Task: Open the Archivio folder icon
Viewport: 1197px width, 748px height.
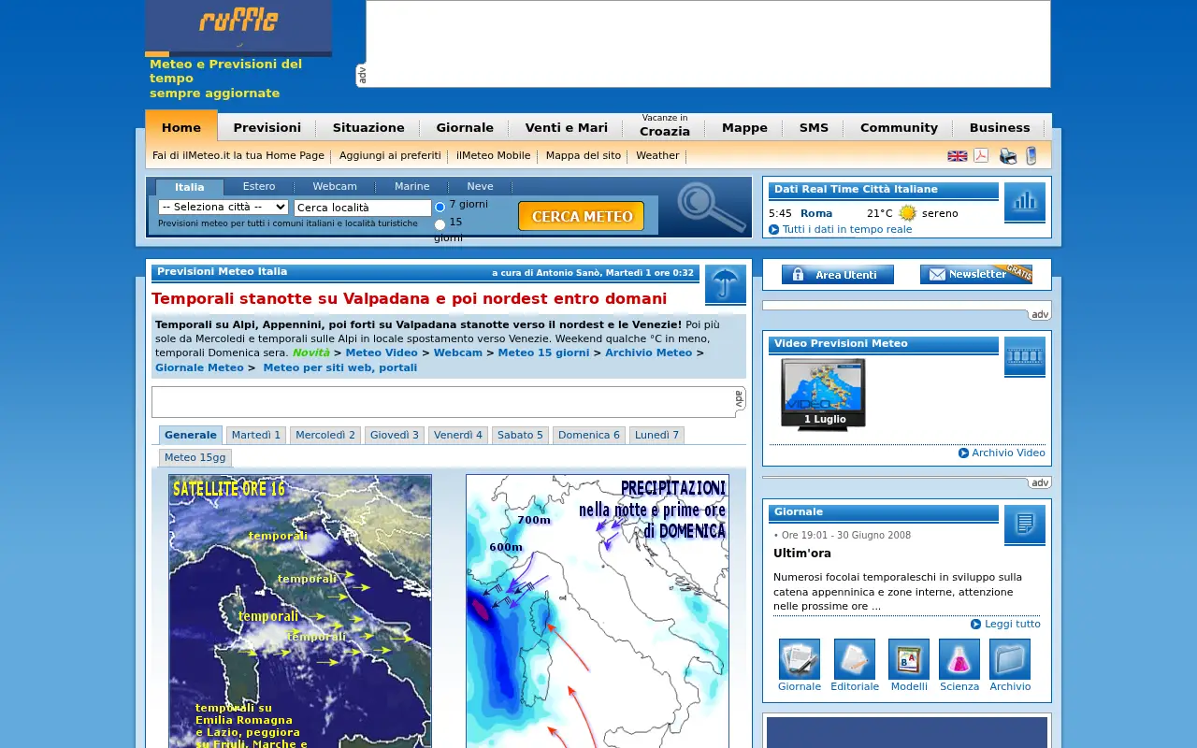Action: click(x=1010, y=659)
